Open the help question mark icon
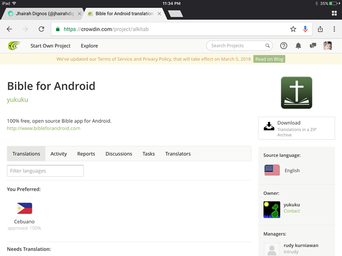The width and height of the screenshot is (342, 256). tap(283, 46)
